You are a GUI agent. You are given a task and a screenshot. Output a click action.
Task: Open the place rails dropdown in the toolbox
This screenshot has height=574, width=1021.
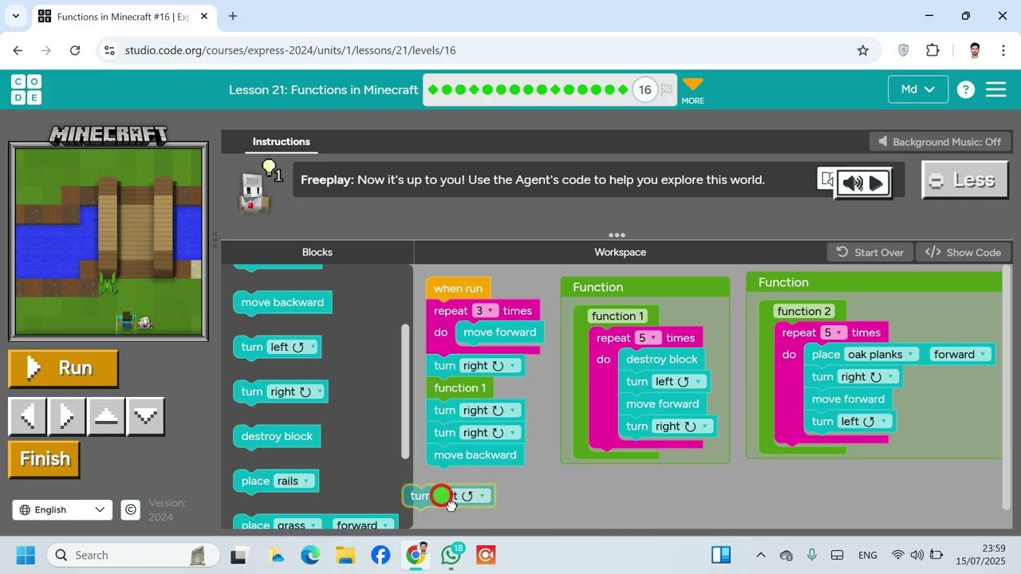point(293,481)
